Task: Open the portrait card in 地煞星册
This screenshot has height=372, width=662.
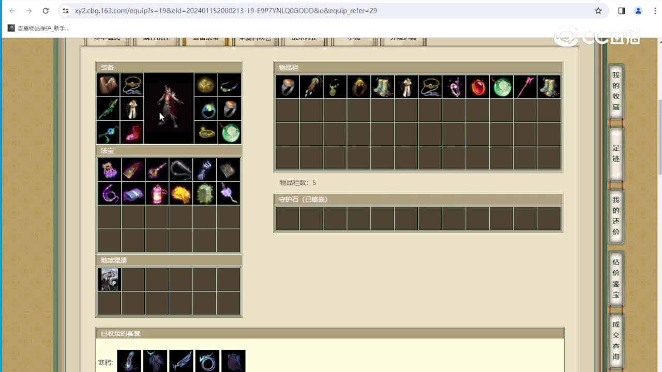Action: (109, 279)
